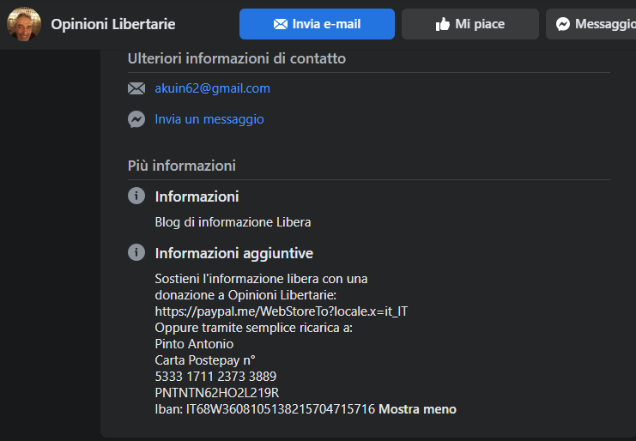
Task: Click Messenger icon next to Invia un messaggio
Action: pyautogui.click(x=136, y=119)
